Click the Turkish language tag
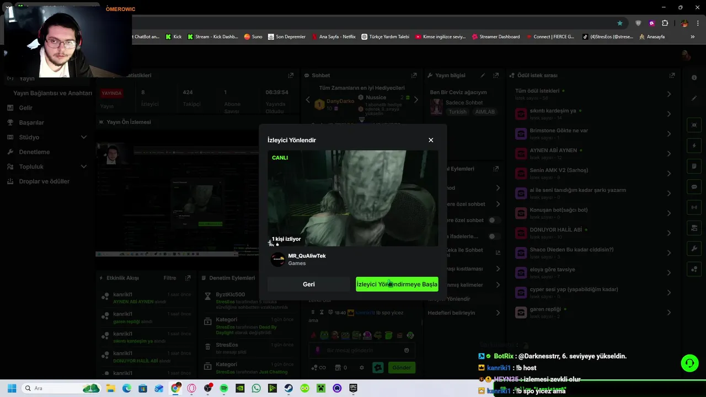The width and height of the screenshot is (706, 397). coord(457,112)
